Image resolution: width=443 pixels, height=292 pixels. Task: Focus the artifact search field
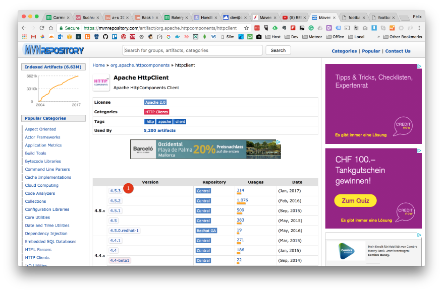click(192, 50)
